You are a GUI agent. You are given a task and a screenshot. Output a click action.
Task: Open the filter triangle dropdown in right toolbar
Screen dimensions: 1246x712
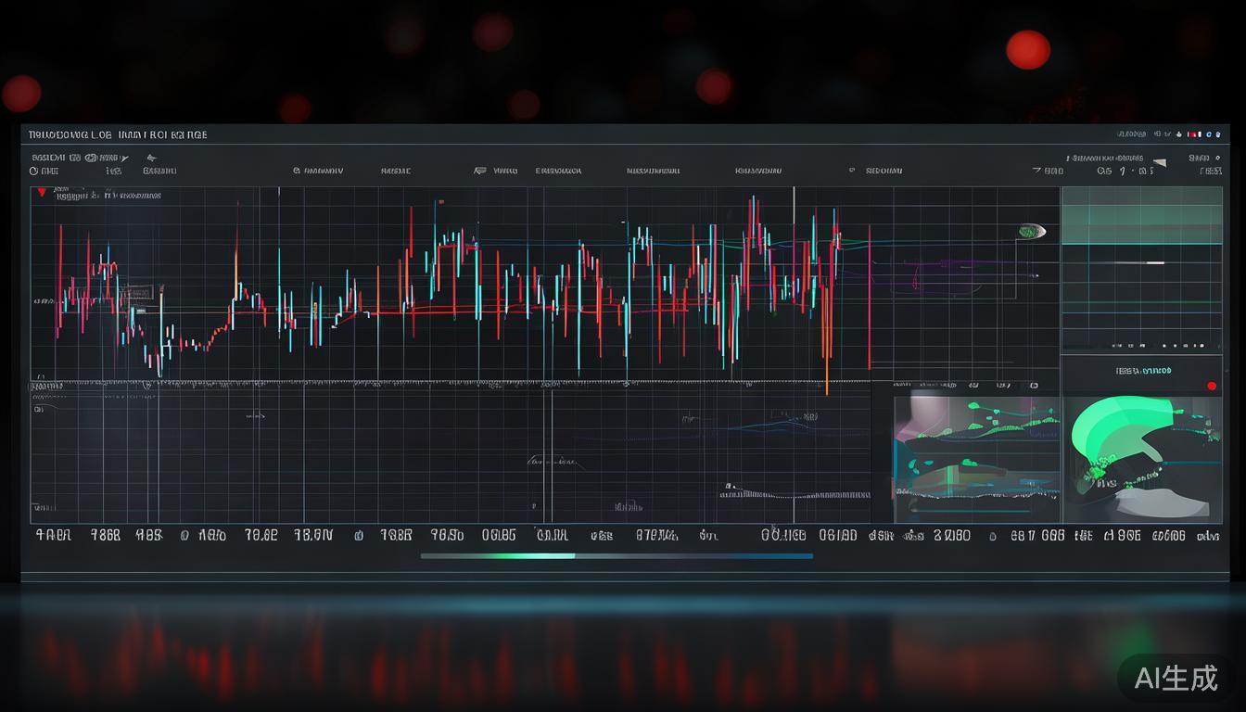click(1036, 171)
